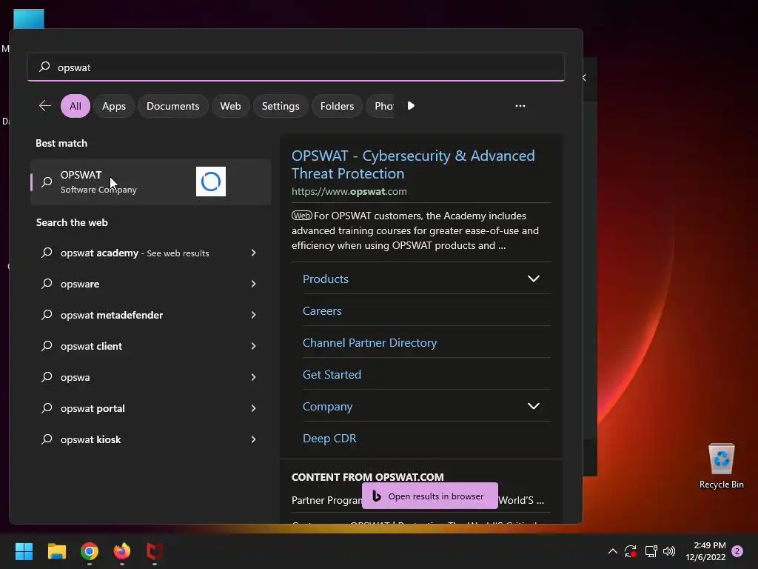Expand arrow for opswat metadefender suggestion
758x569 pixels.
pyautogui.click(x=253, y=315)
